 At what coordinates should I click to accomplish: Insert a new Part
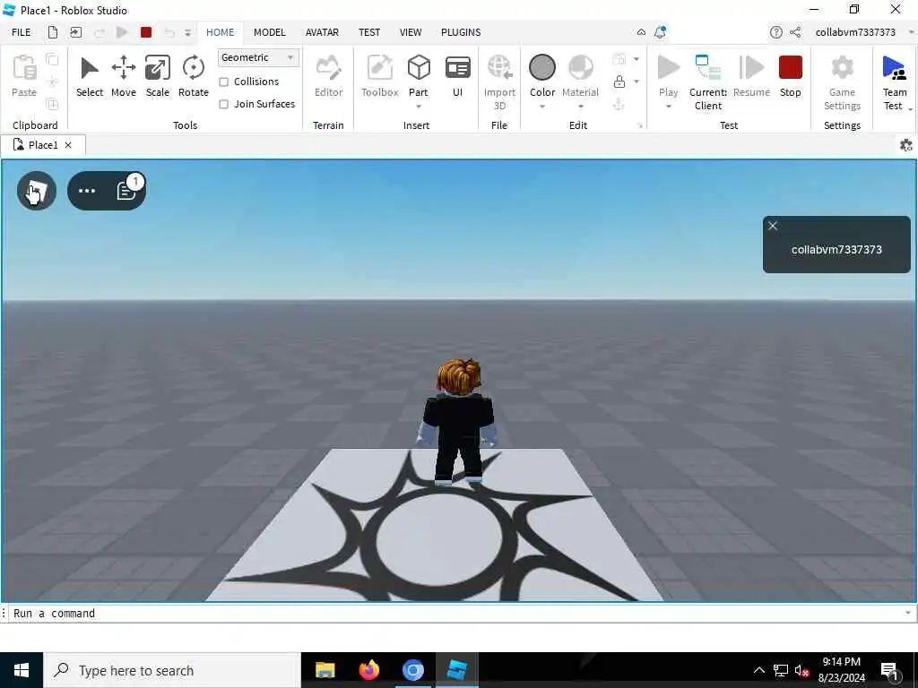419,76
